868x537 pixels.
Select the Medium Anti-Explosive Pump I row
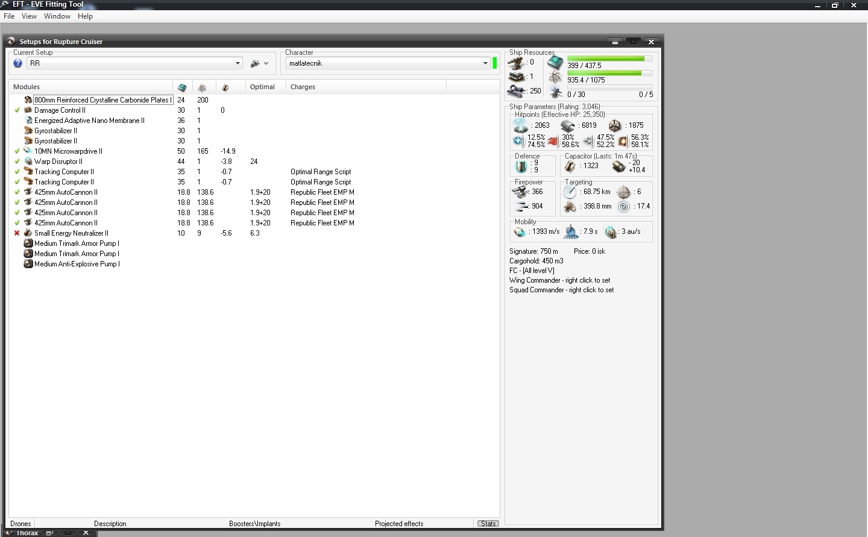[254, 264]
